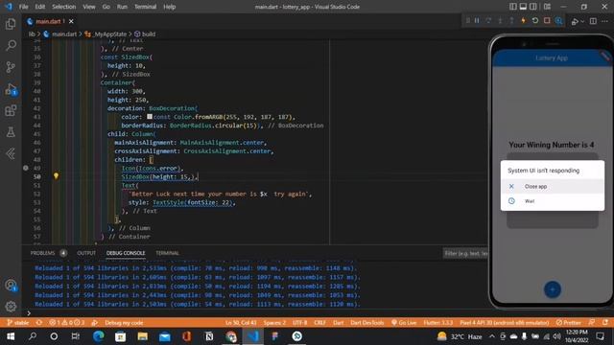This screenshot has height=345, width=614.
Task: Click the Flutter sidebar icon below Testing
Action: coord(11,153)
